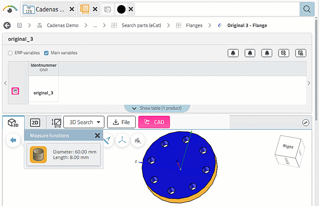319x207 pixels.
Task: Click the leftmost bell notification button
Action: click(x=233, y=53)
